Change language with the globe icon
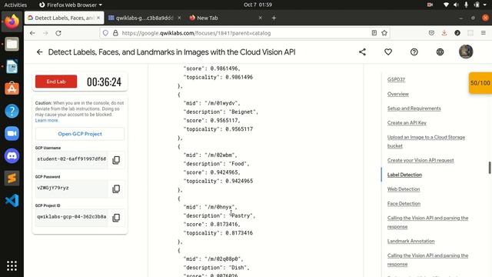The height and width of the screenshot is (277, 492). click(x=440, y=52)
